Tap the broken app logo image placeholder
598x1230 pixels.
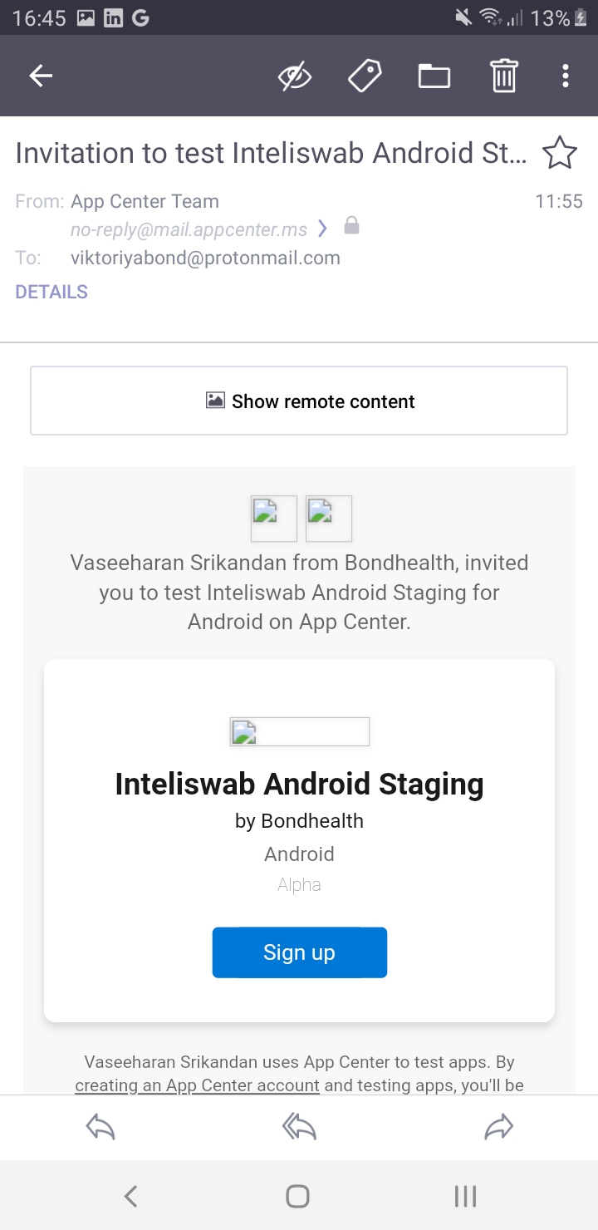pos(299,731)
